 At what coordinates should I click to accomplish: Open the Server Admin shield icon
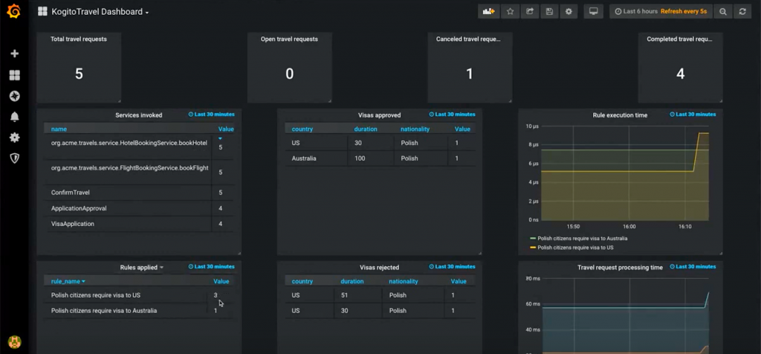coord(14,158)
